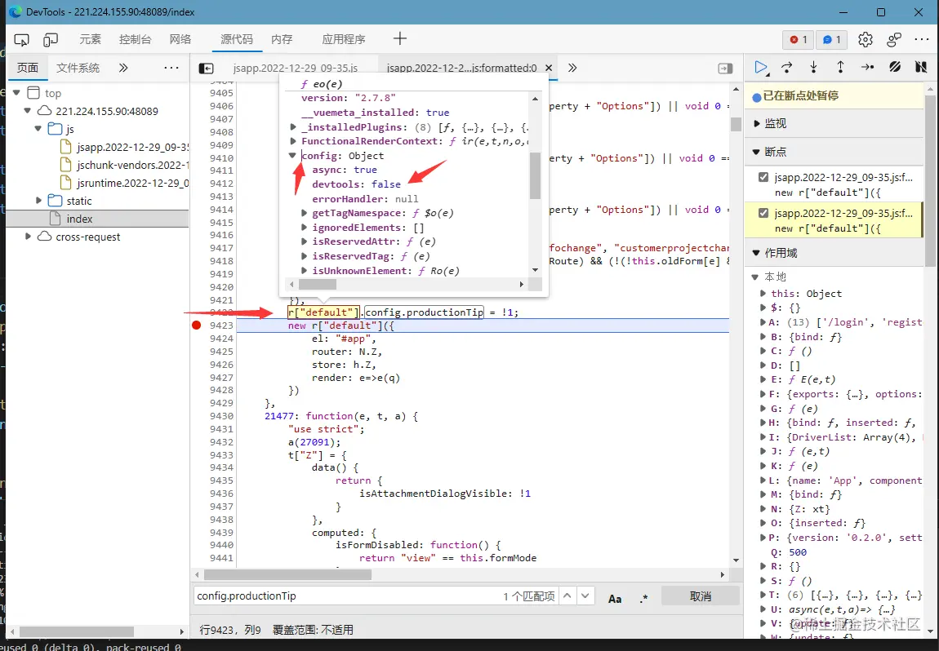The image size is (939, 651).
Task: Expand the static folder
Action: [38, 201]
